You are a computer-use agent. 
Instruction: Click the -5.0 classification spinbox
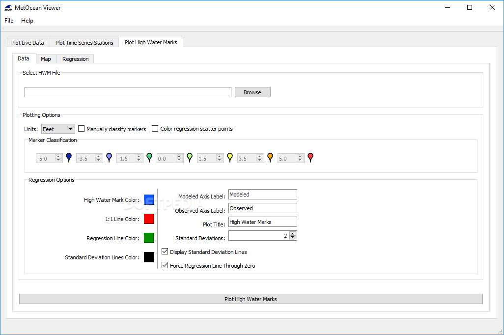click(x=49, y=158)
